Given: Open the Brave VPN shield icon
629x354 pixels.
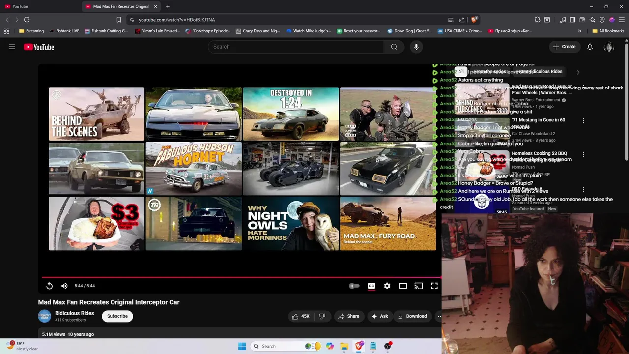Looking at the screenshot, I should coord(602,20).
